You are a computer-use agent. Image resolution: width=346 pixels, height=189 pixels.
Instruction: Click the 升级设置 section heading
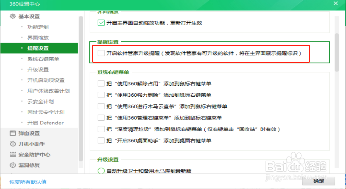[108, 159]
